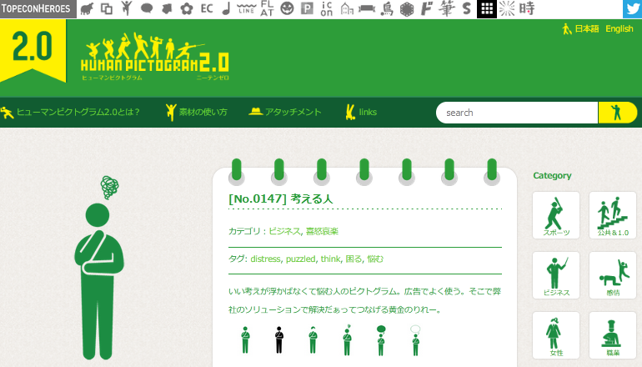The height and width of the screenshot is (367, 642).
Task: Open the ビジネス category tile in sidebar
Action: click(x=556, y=275)
